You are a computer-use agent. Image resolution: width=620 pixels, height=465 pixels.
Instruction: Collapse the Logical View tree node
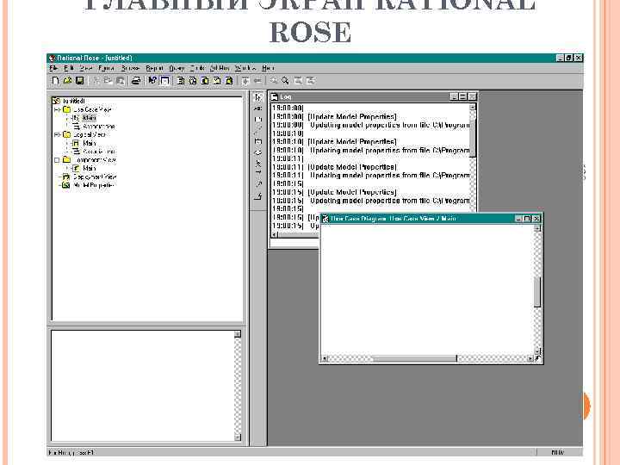click(57, 135)
